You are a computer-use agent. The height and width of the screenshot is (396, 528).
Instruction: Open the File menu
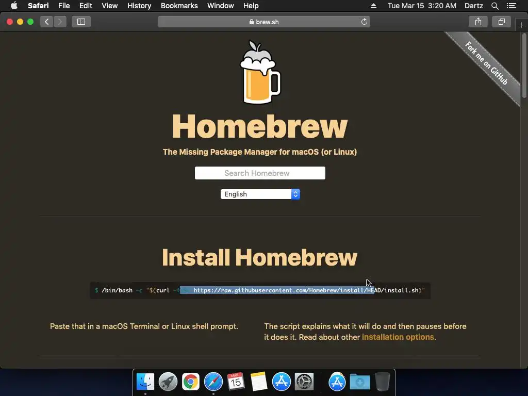64,6
